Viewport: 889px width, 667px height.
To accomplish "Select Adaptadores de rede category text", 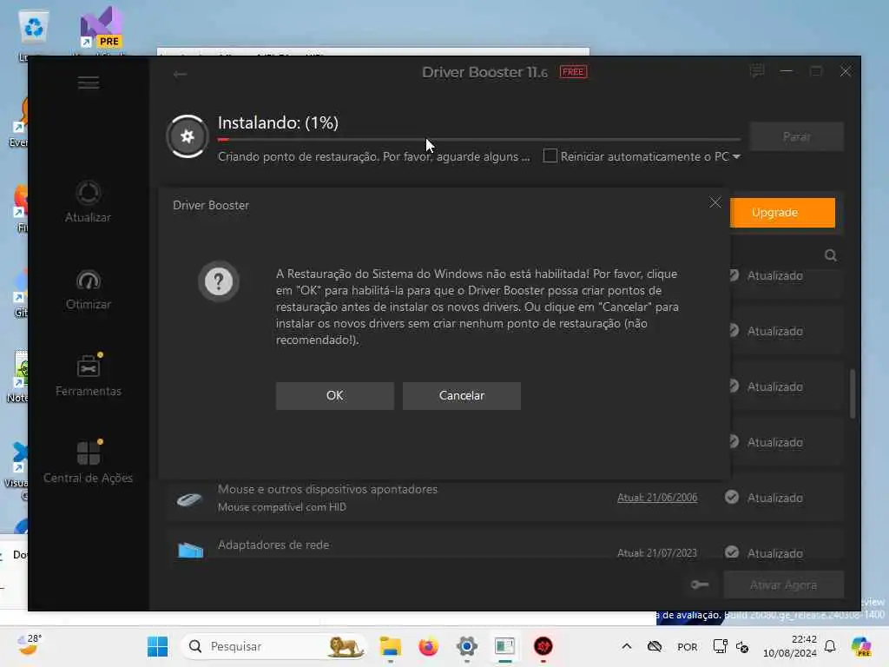I will [x=273, y=545].
